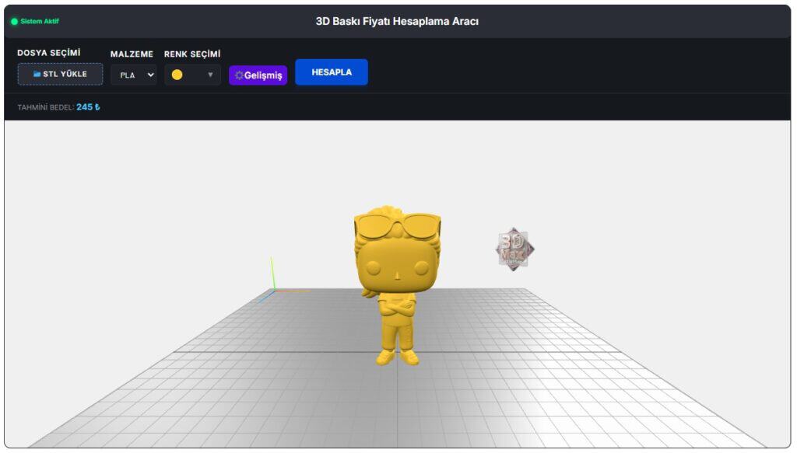Select the yellow figurine model in viewer
Viewport: 797px width, 453px height.
tap(397, 284)
